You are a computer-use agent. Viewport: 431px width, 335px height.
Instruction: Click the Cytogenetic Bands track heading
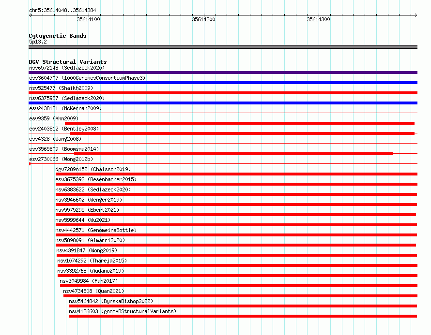coord(58,36)
